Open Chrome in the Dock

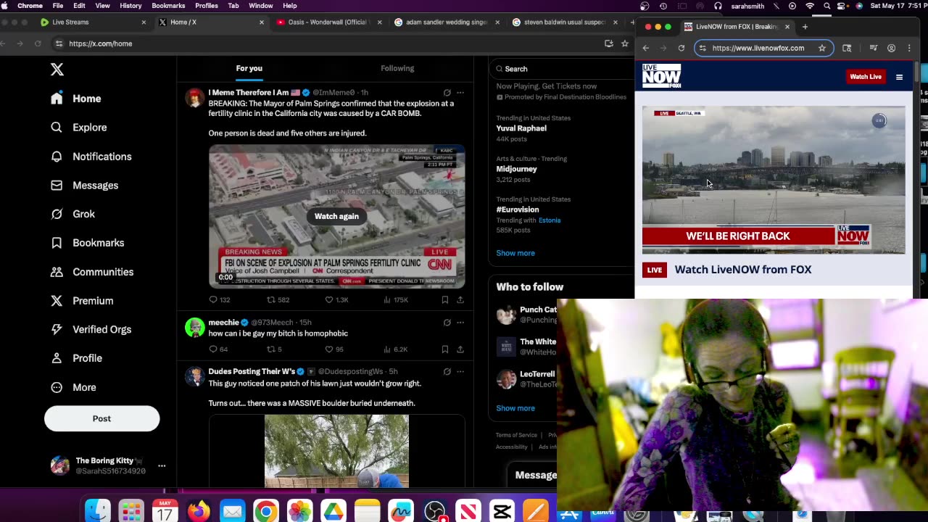pyautogui.click(x=265, y=511)
